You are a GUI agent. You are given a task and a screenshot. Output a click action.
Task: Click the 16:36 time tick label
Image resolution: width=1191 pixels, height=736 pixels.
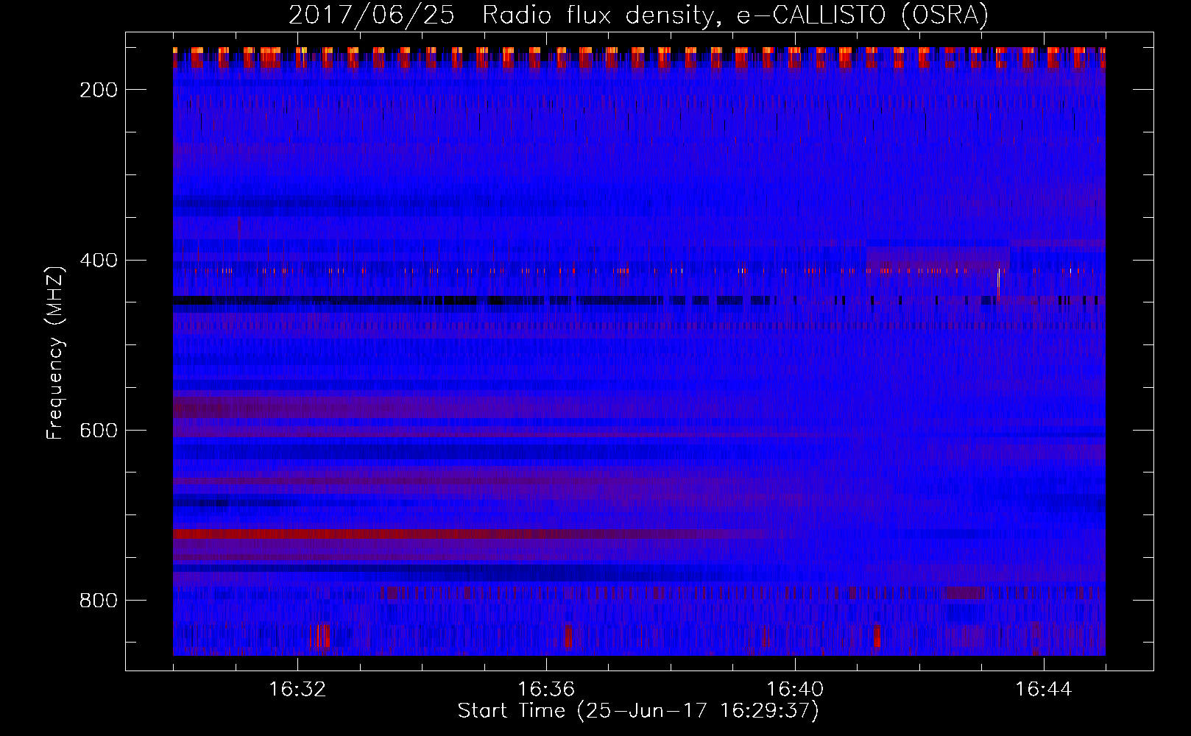click(546, 689)
